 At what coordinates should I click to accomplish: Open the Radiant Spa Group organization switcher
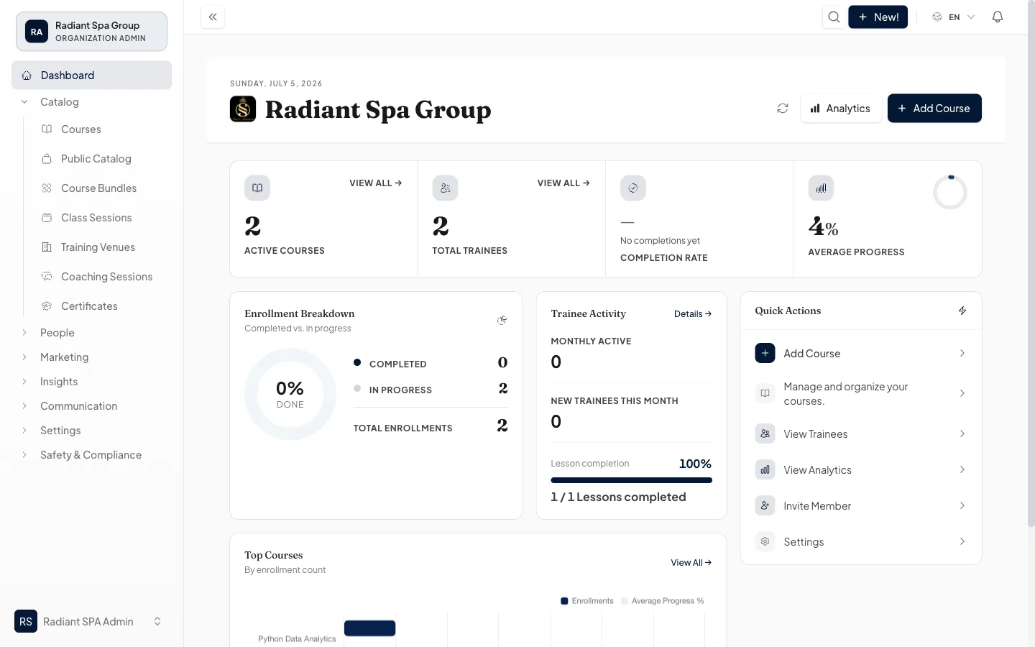click(x=91, y=32)
